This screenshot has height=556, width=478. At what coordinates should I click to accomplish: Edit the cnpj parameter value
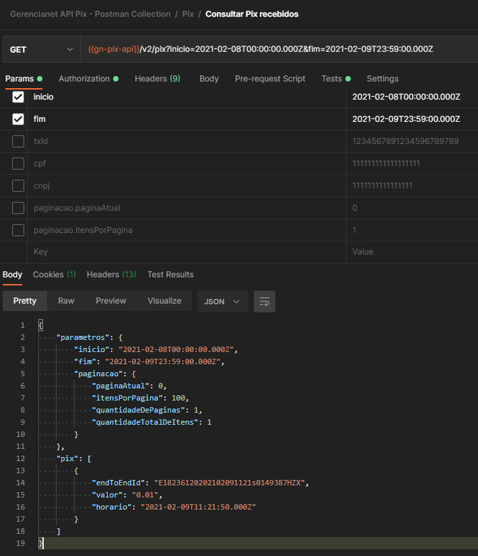tap(412, 186)
